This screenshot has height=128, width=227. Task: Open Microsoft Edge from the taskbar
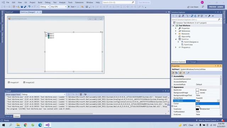(40, 125)
